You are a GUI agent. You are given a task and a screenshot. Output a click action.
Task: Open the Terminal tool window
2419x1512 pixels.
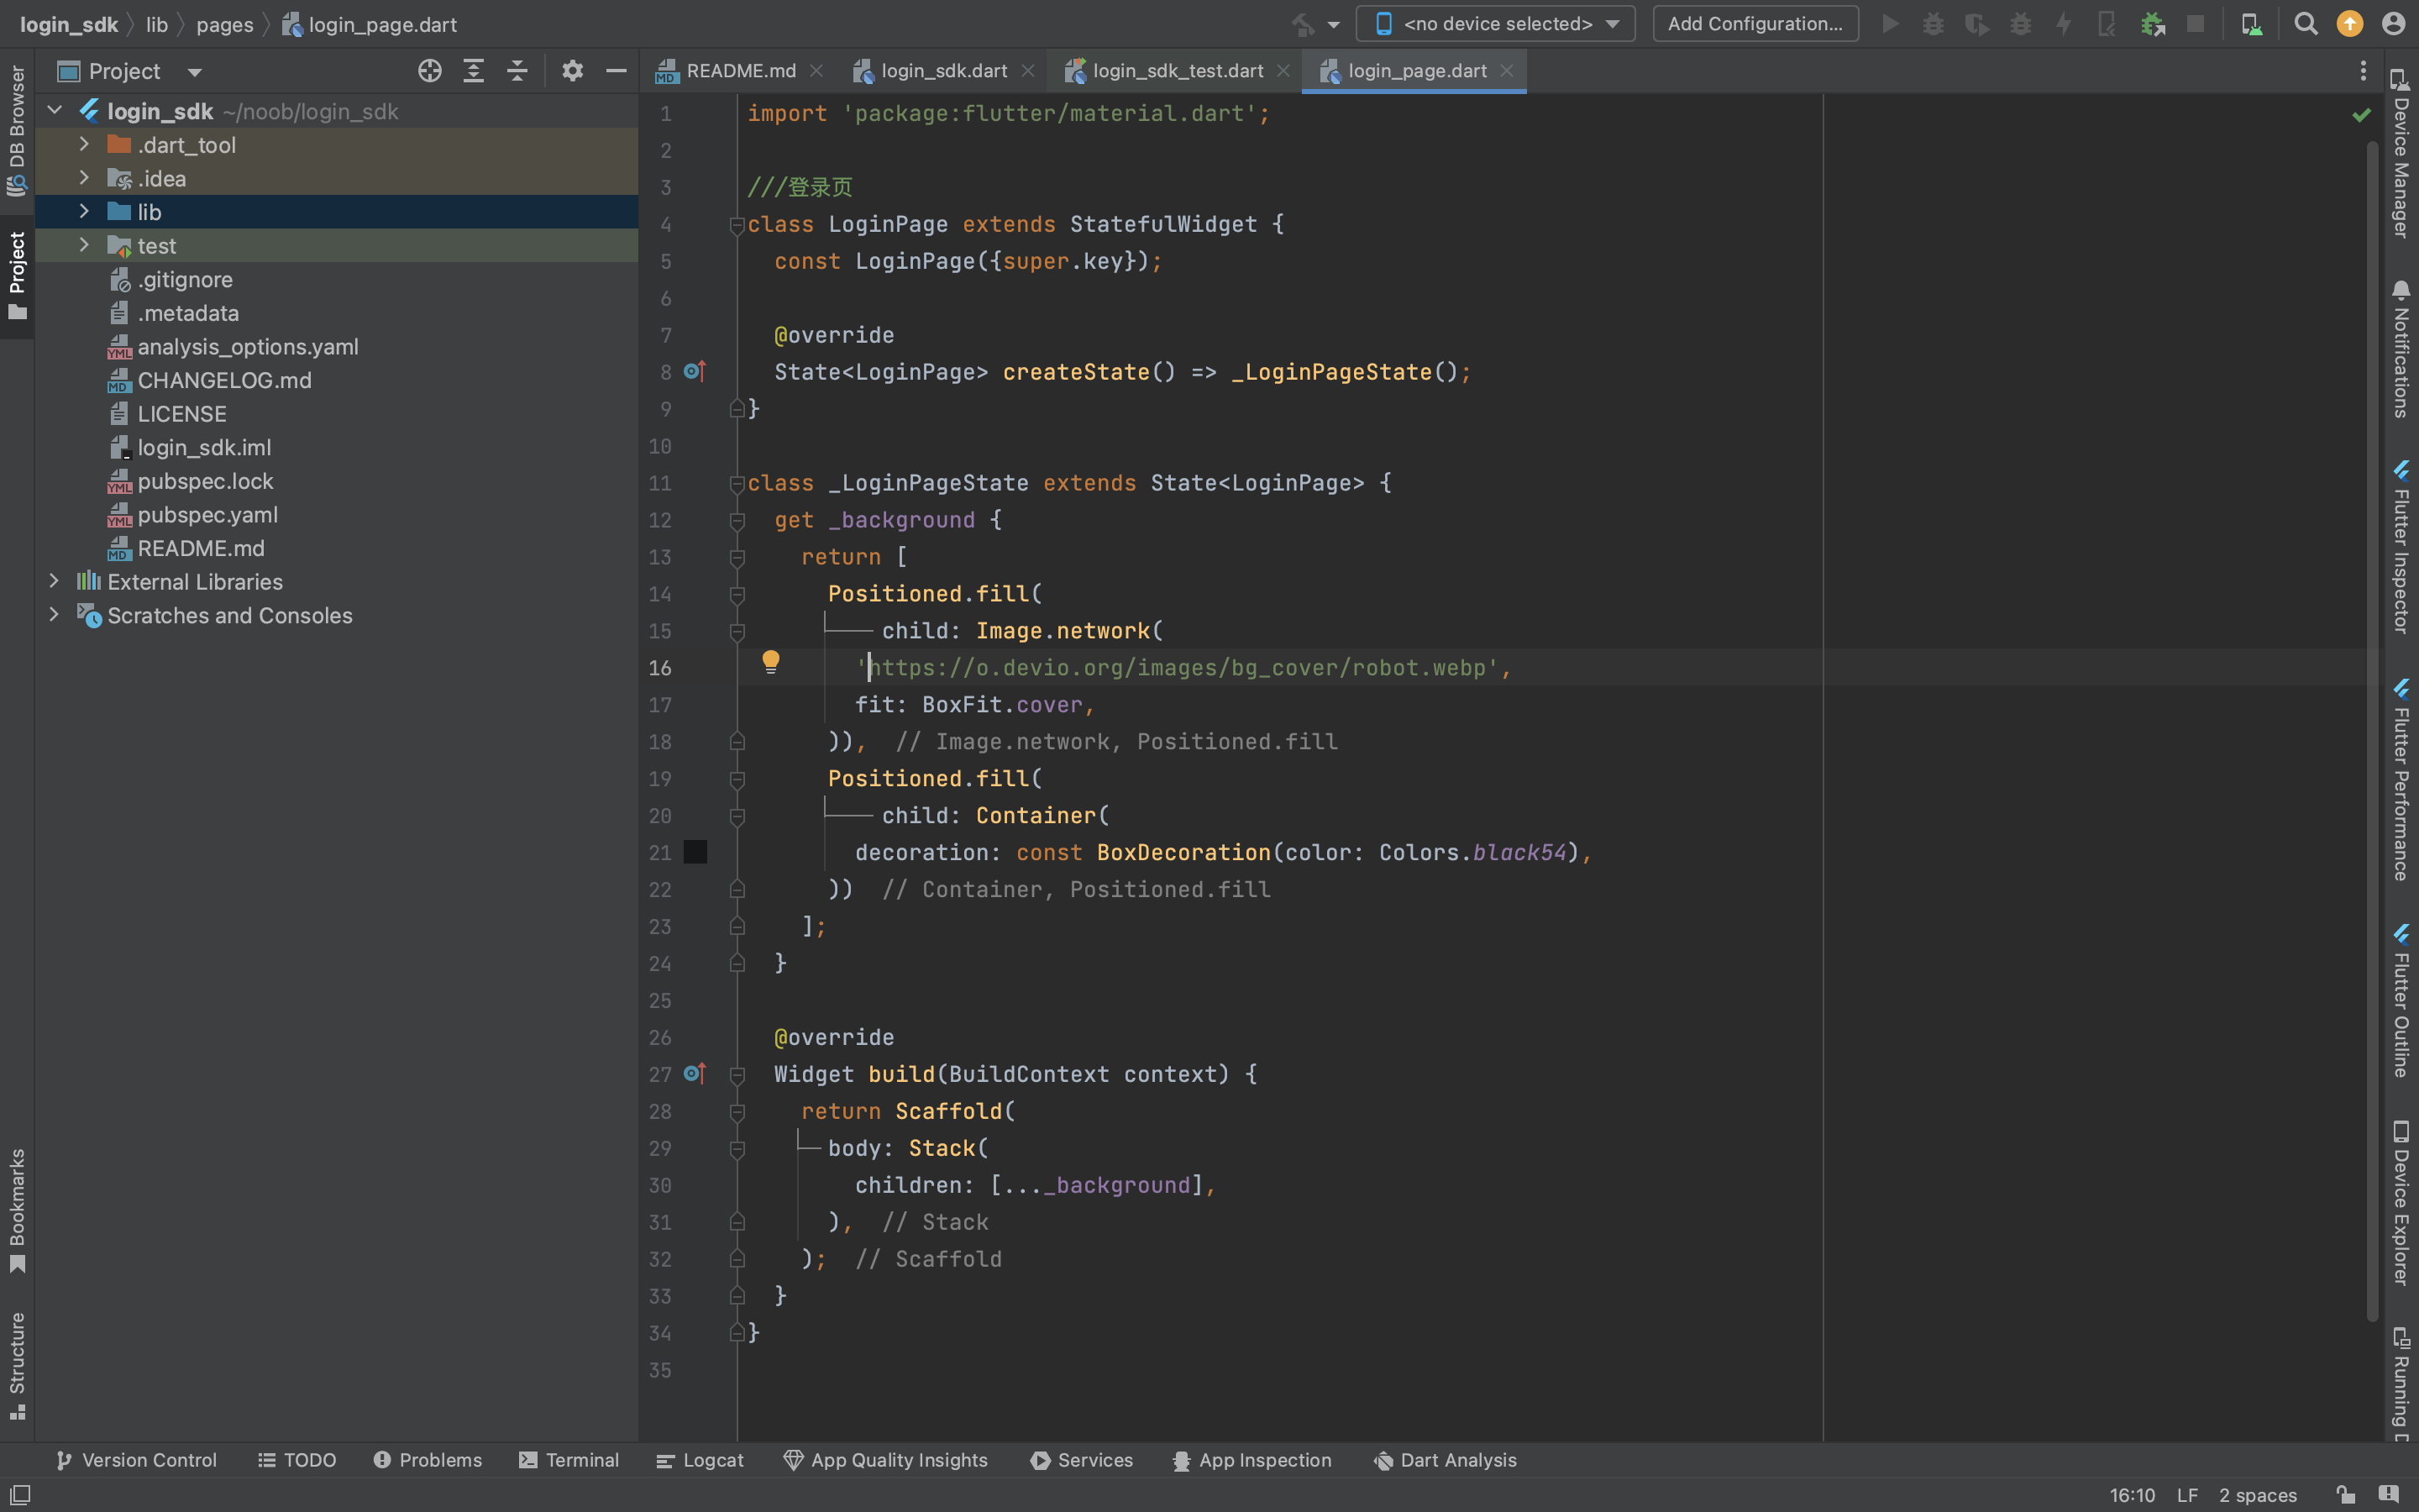[x=569, y=1460]
